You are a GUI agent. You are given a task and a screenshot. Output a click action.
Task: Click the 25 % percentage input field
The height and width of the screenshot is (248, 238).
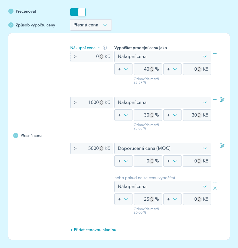coord(148,199)
